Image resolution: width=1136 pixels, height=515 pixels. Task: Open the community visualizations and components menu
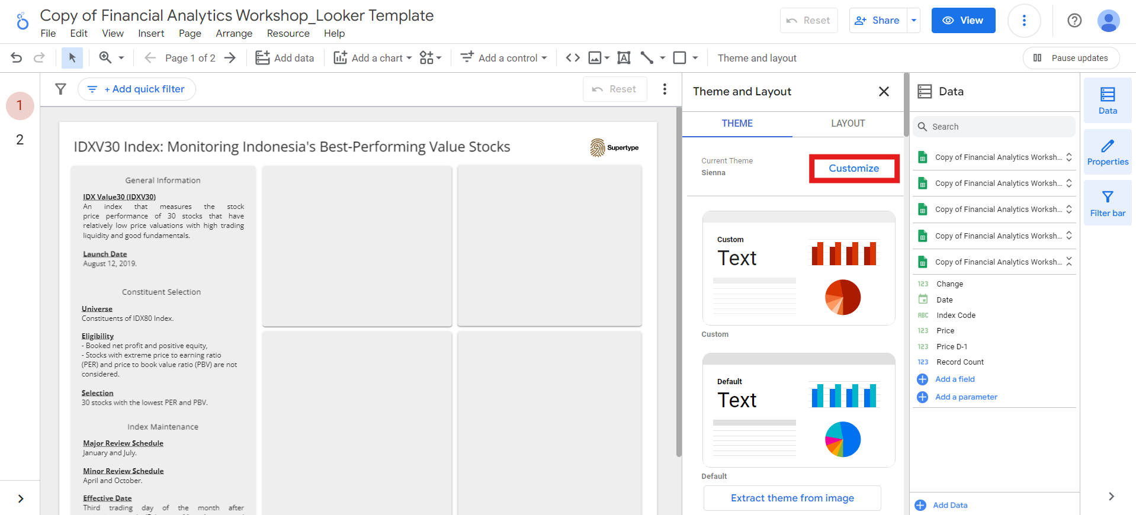click(431, 58)
